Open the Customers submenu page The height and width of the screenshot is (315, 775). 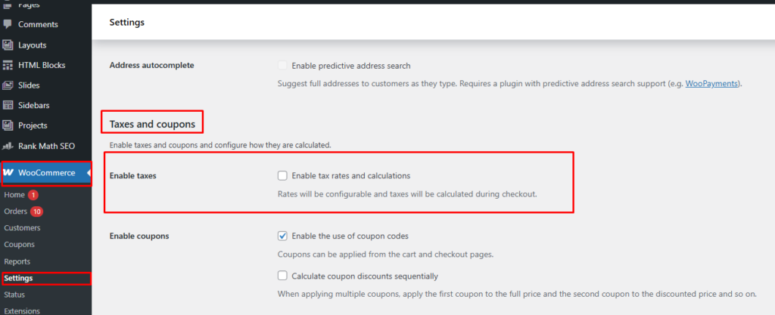click(x=23, y=227)
